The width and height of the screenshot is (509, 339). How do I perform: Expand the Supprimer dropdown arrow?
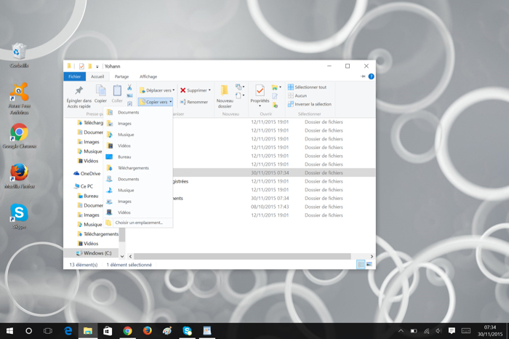tap(209, 90)
